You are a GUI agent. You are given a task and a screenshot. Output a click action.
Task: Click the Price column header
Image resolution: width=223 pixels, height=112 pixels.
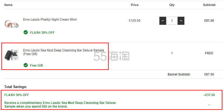click(x=135, y=5)
